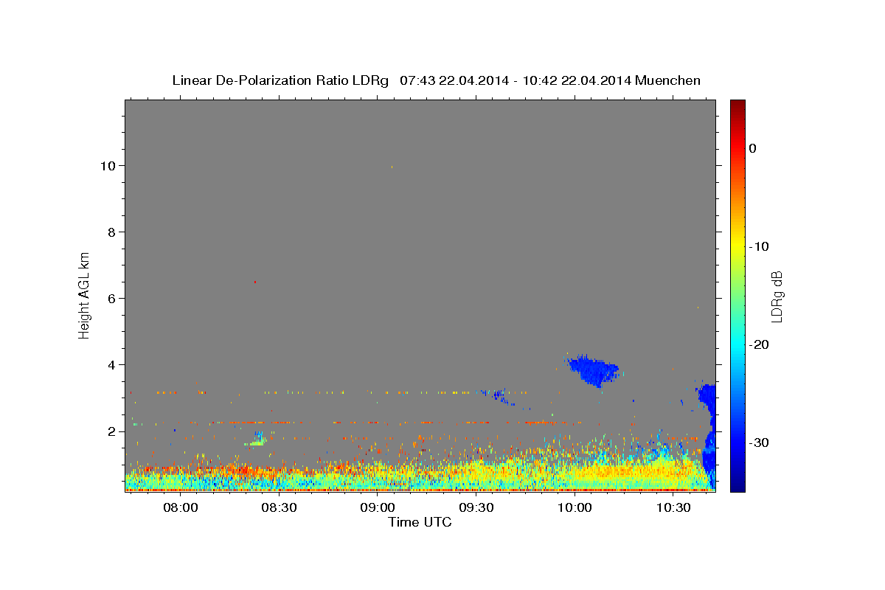Select the 08:30 time tick label
The width and height of the screenshot is (885, 590).
pos(279,508)
